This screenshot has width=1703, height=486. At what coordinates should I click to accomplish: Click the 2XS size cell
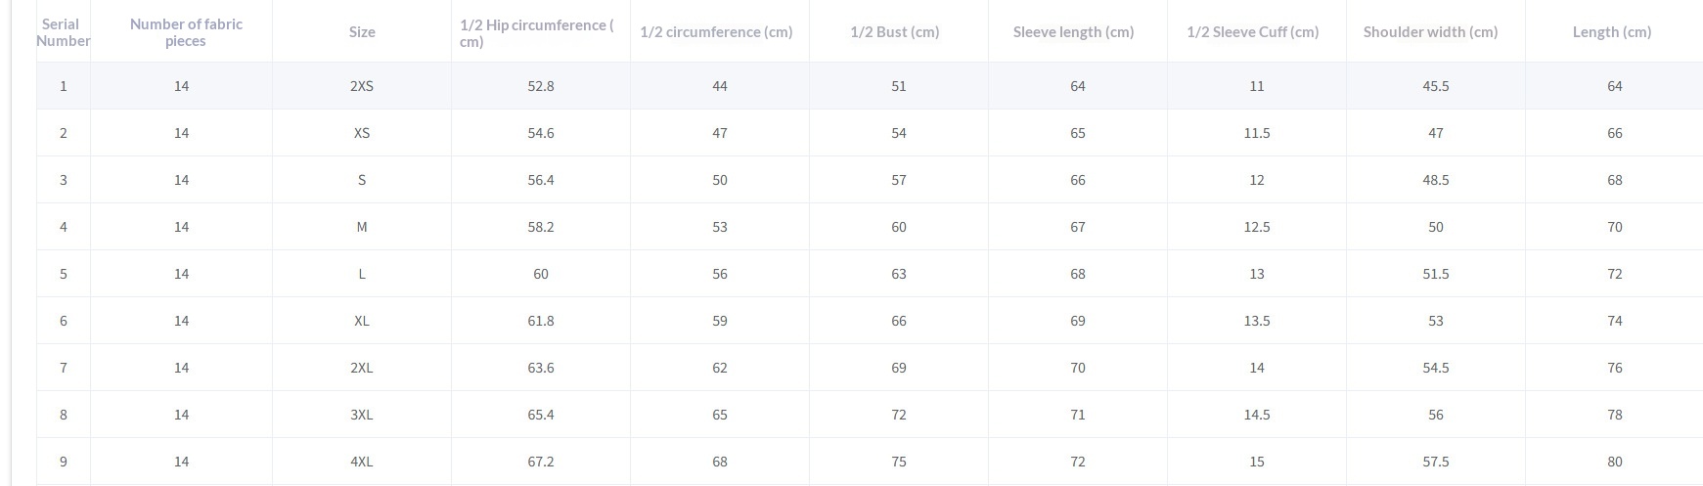coord(362,86)
